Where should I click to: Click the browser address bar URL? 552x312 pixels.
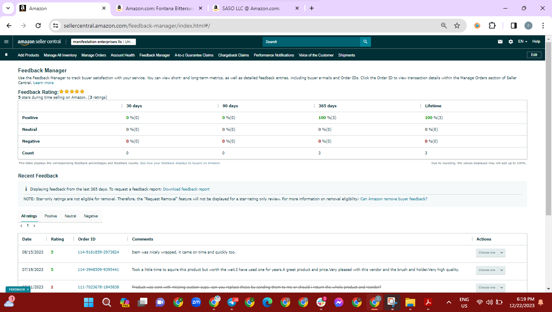(137, 26)
